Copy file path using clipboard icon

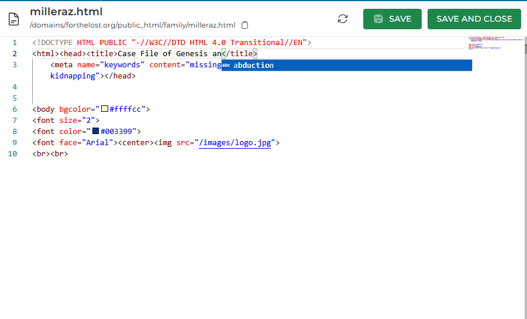[245, 25]
